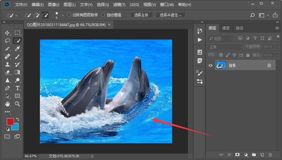282x160 pixels.
Task: Toggle Quick Mask mode
Action: click(x=7, y=137)
